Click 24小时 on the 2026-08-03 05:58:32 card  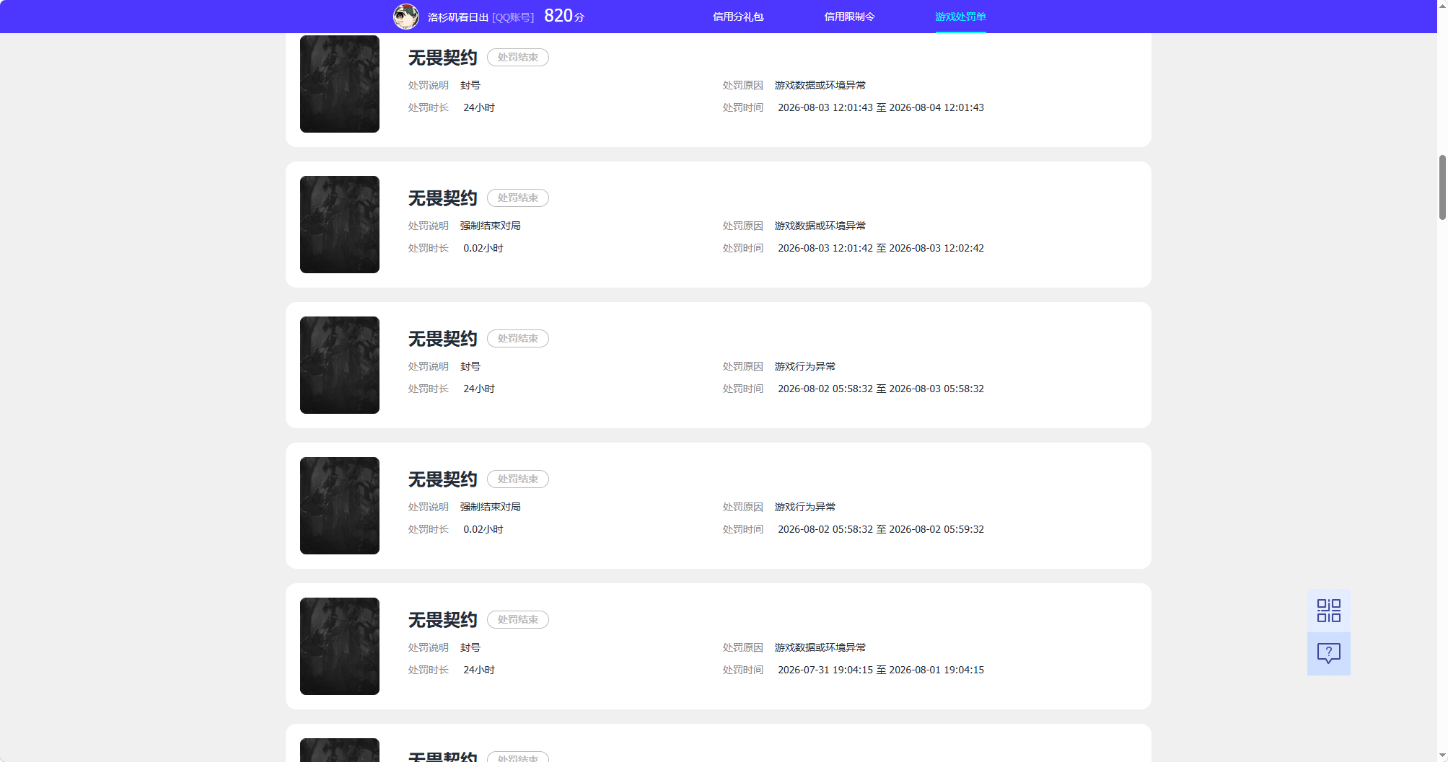(x=479, y=389)
